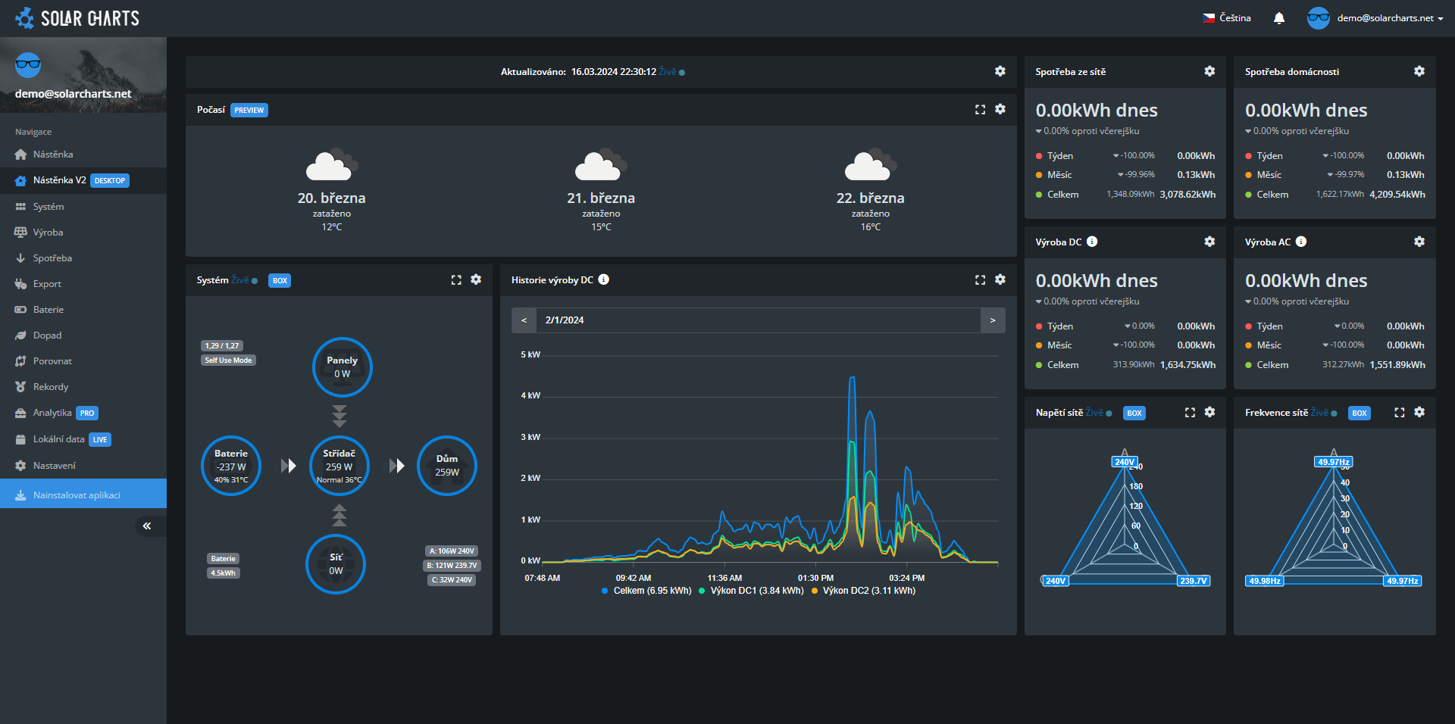Show info for Historie výroby DC
The width and height of the screenshot is (1455, 724).
point(603,279)
